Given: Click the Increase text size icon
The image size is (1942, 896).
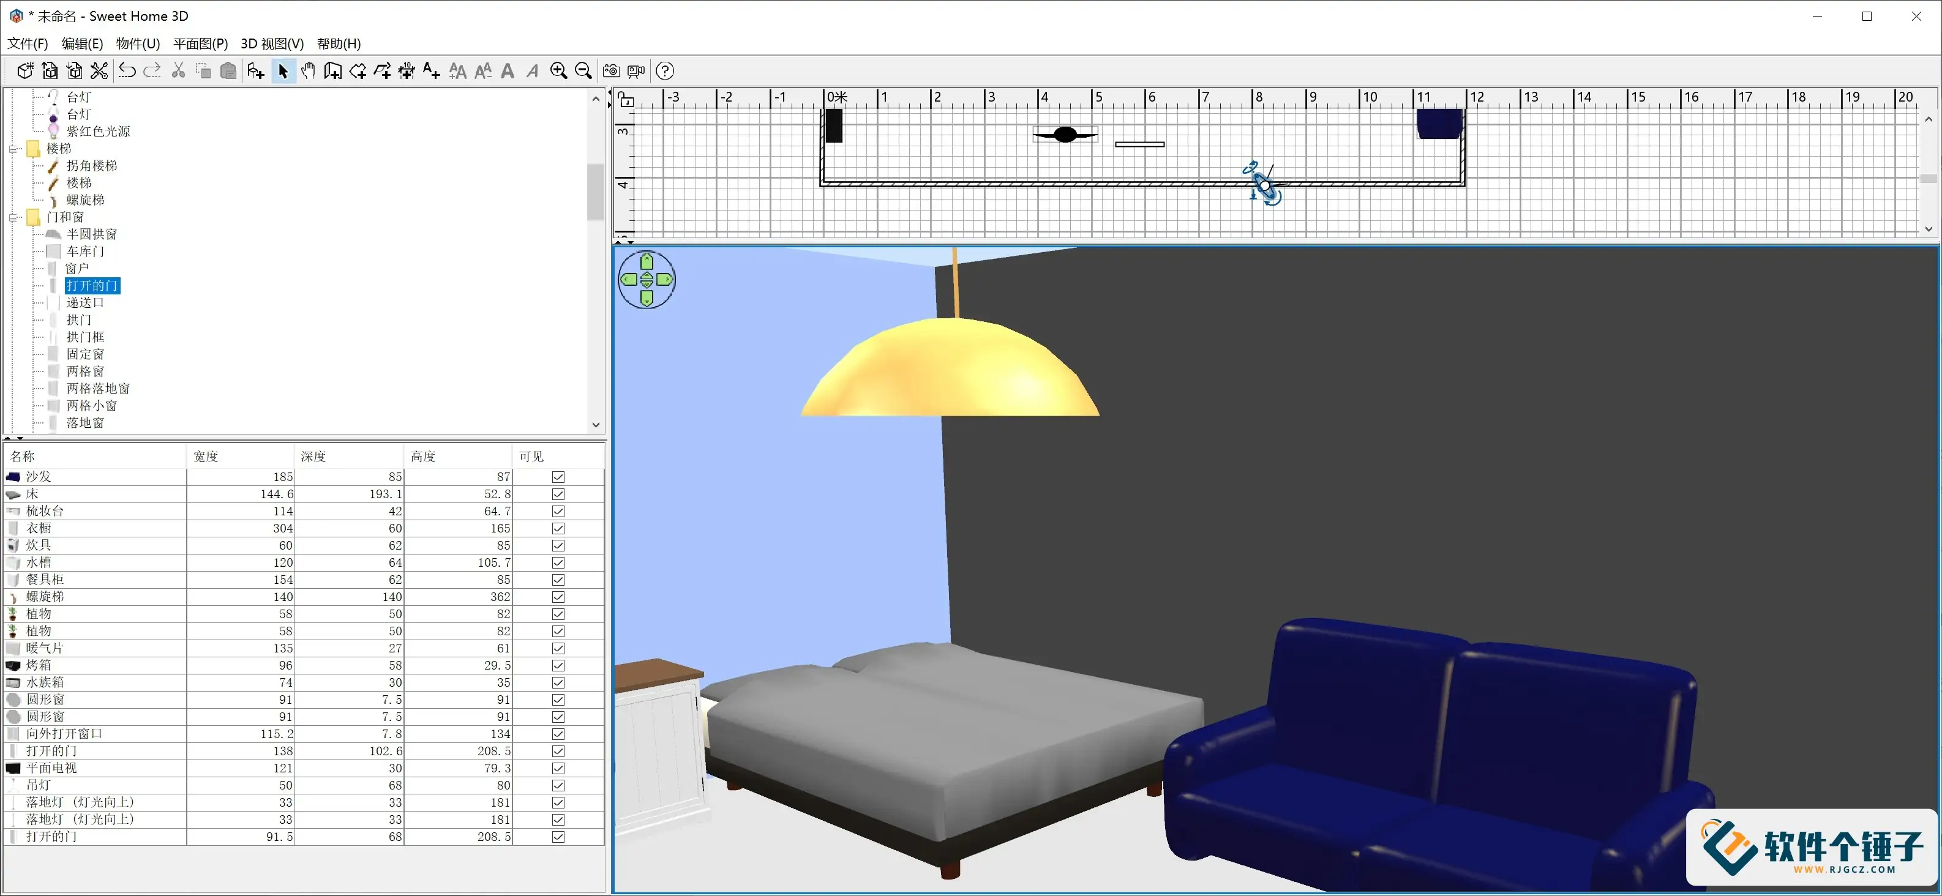Looking at the screenshot, I should coord(457,71).
